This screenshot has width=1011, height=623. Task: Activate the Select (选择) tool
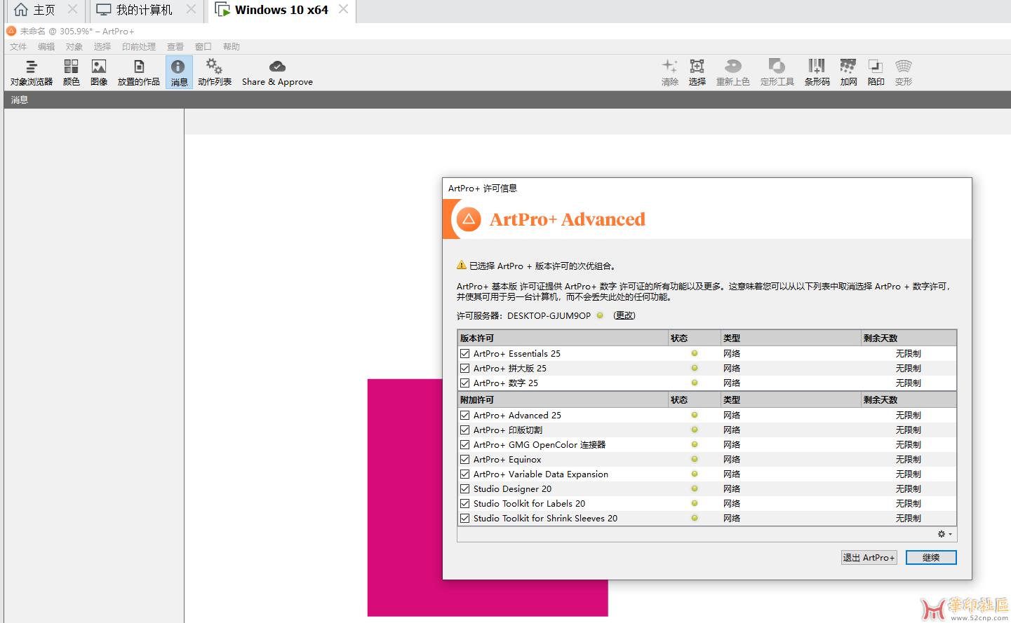(x=697, y=73)
